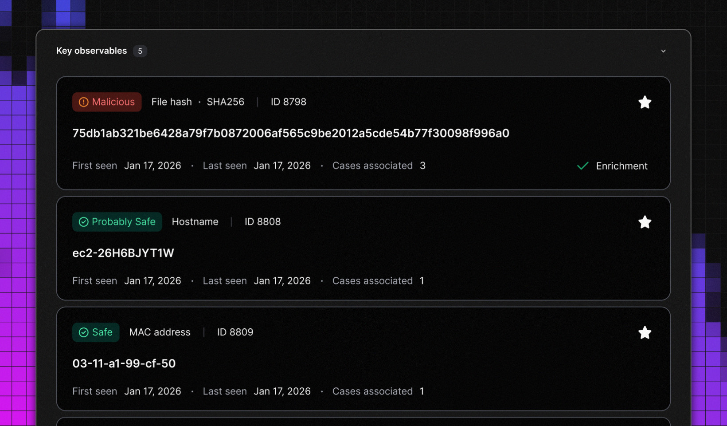Click ID 8798 on the file hash card
This screenshot has height=426, width=727.
click(x=288, y=102)
